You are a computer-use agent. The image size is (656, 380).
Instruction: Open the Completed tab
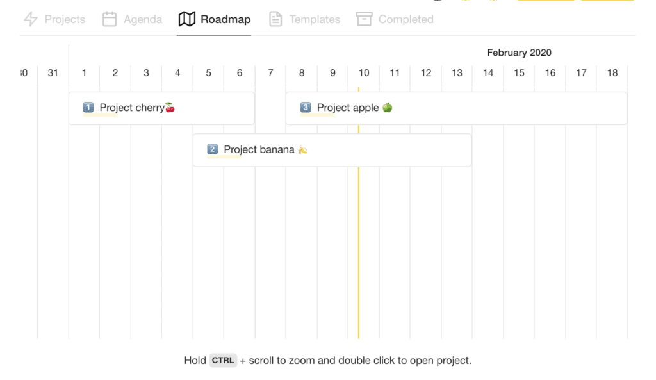[406, 19]
